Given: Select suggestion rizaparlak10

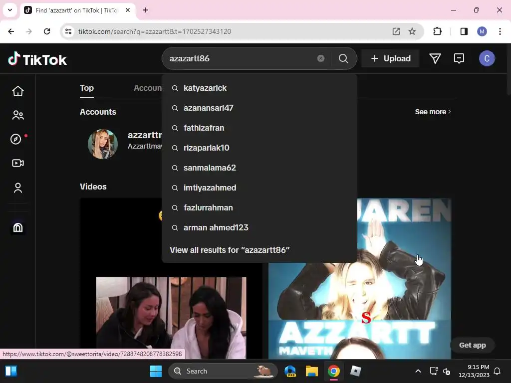Looking at the screenshot, I should pyautogui.click(x=259, y=148).
